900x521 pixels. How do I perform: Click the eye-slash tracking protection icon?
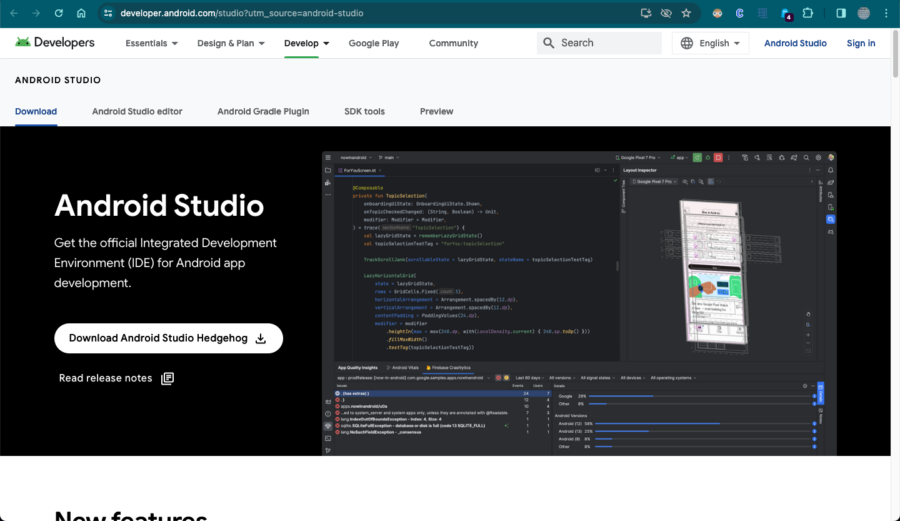pyautogui.click(x=666, y=13)
